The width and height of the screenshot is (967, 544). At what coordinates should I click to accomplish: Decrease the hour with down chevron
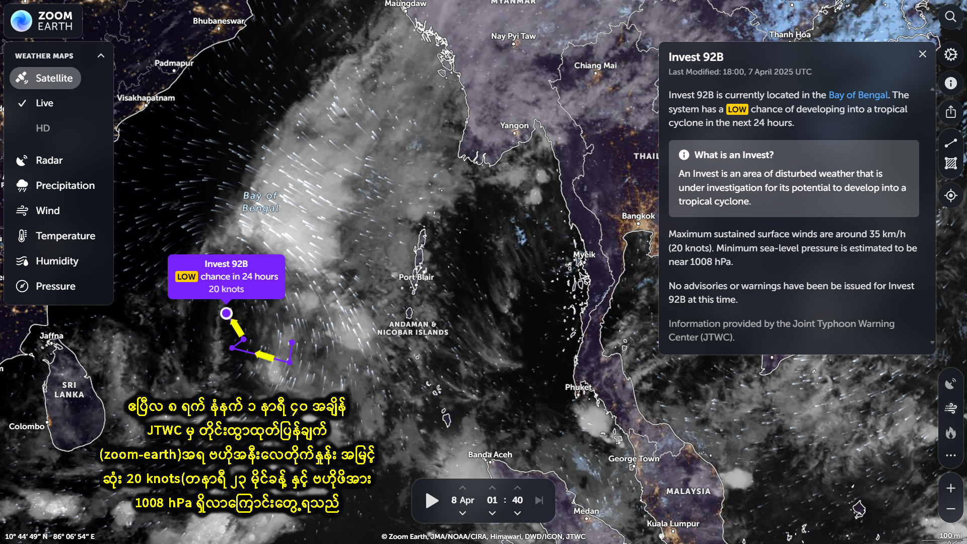(492, 513)
